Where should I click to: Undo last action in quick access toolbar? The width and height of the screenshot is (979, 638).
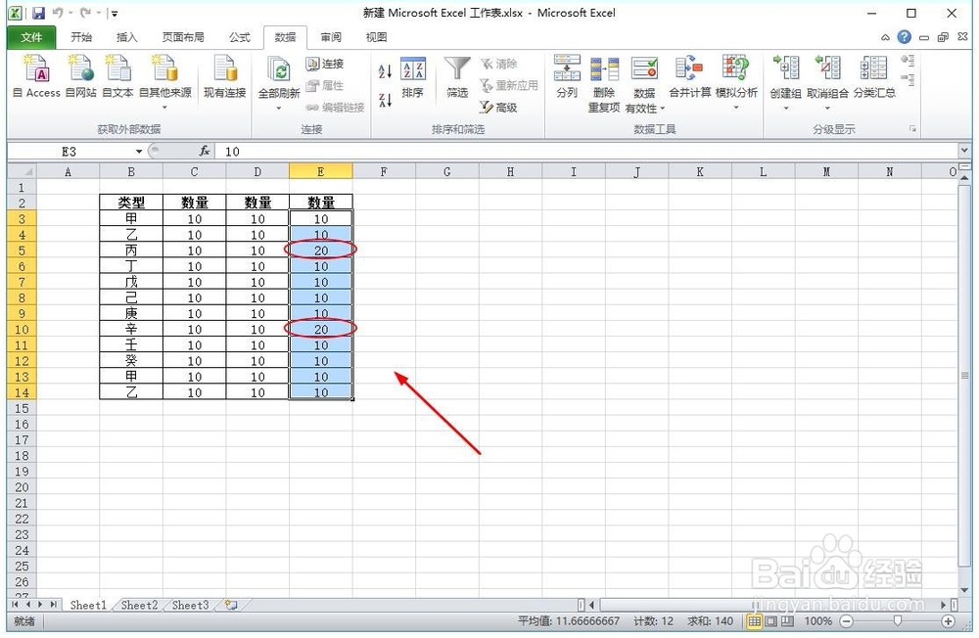(58, 13)
